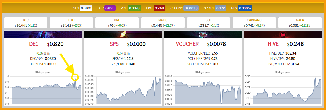Open the ETH price tile

click(72, 23)
